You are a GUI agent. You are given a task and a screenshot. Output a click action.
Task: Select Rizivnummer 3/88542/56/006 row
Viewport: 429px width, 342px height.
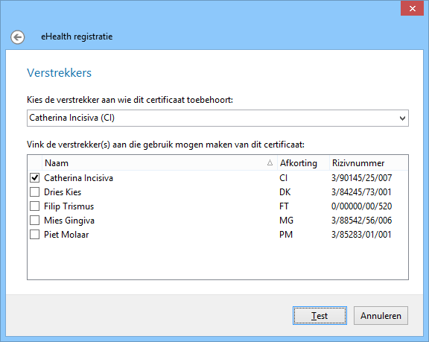[361, 221]
